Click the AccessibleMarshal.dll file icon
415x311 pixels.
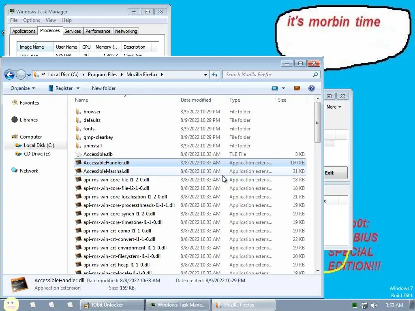click(78, 171)
